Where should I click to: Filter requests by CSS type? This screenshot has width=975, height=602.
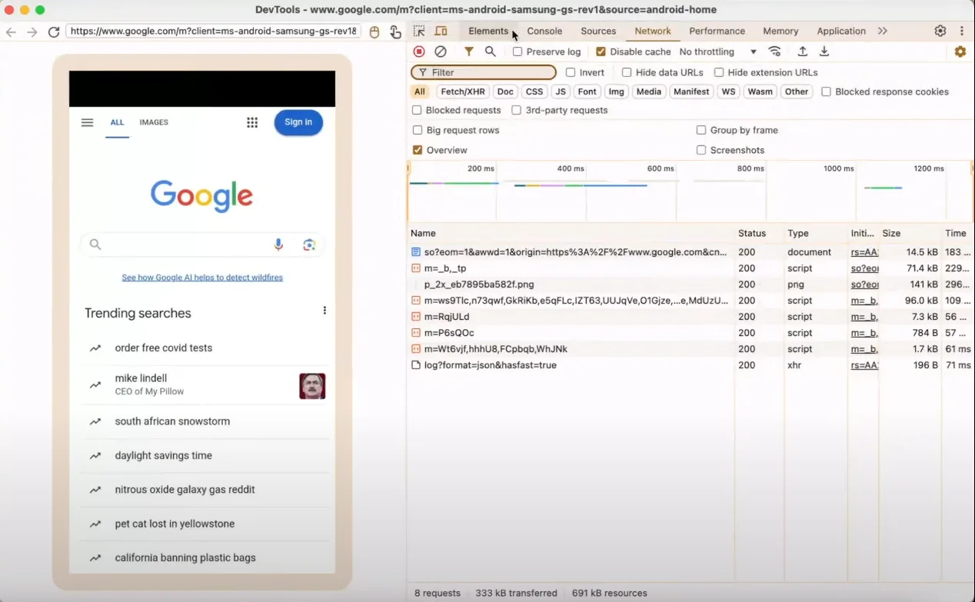[534, 91]
